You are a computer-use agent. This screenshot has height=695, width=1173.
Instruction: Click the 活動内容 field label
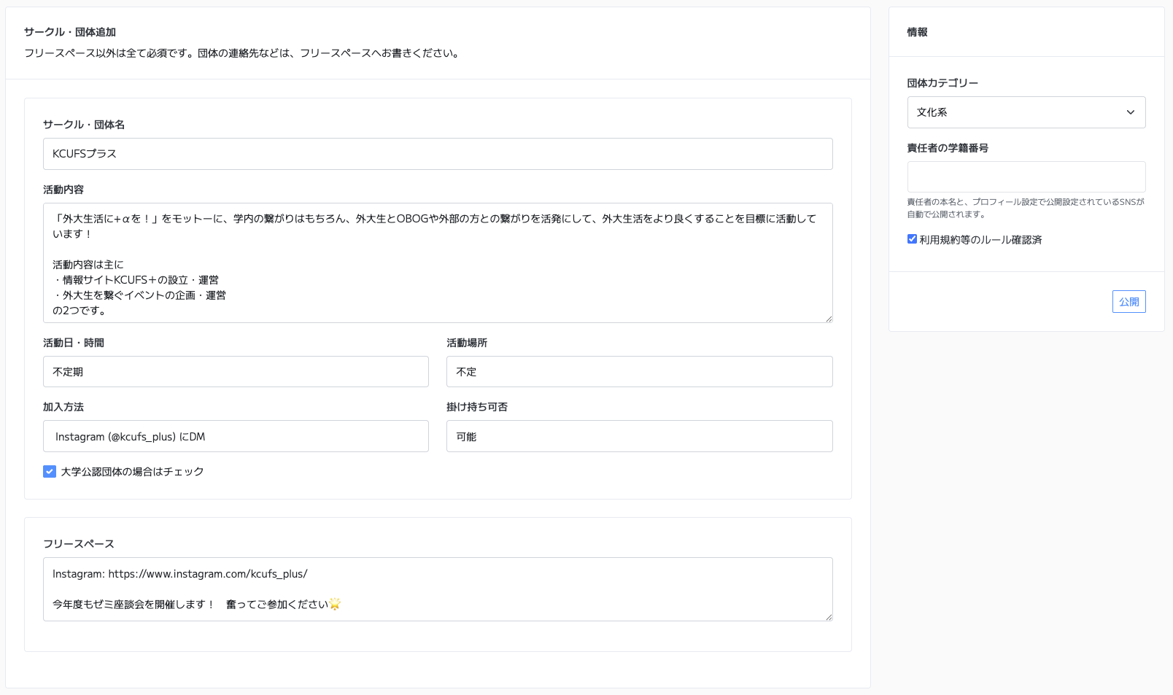coord(63,190)
